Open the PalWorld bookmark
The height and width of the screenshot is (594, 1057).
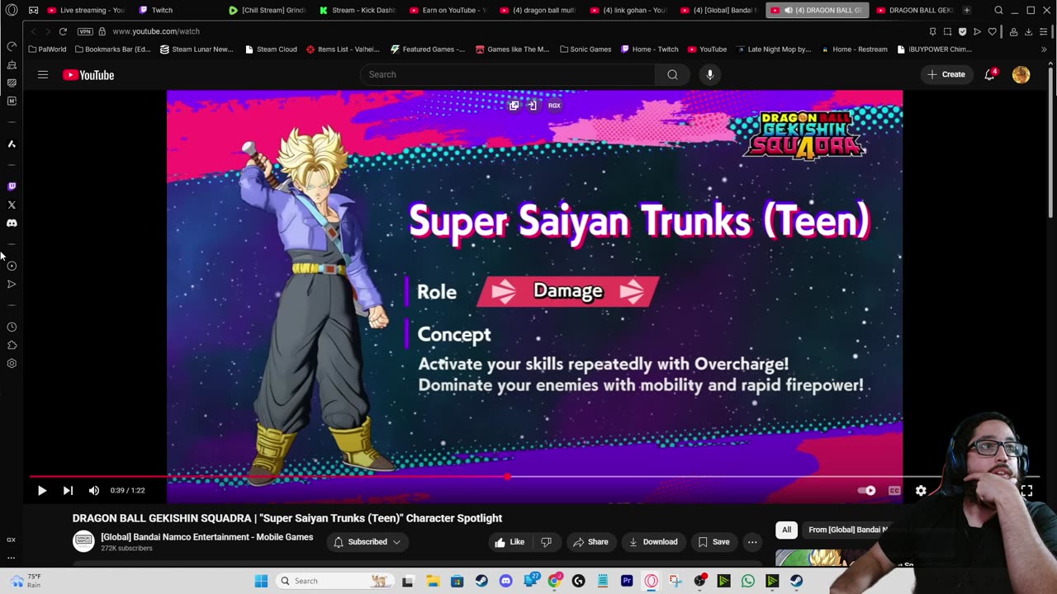coord(47,49)
